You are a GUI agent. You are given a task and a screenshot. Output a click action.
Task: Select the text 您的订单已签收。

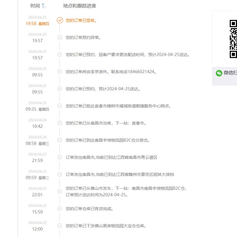[81, 20]
